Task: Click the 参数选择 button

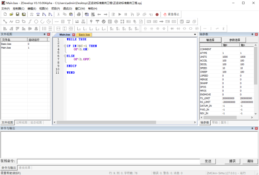Action: pos(235,40)
